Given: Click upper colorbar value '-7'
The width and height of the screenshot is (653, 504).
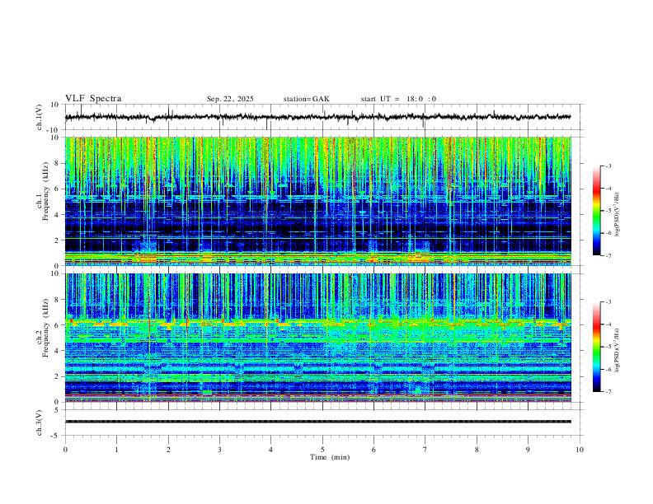Looking at the screenshot, I should tap(608, 256).
